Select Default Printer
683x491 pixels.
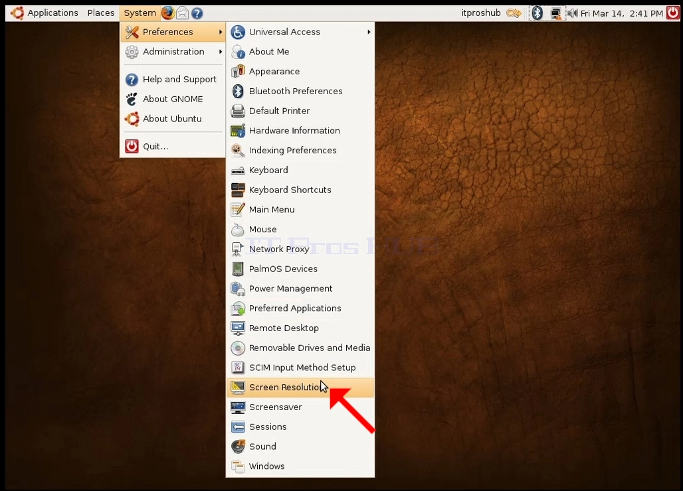click(x=300, y=111)
